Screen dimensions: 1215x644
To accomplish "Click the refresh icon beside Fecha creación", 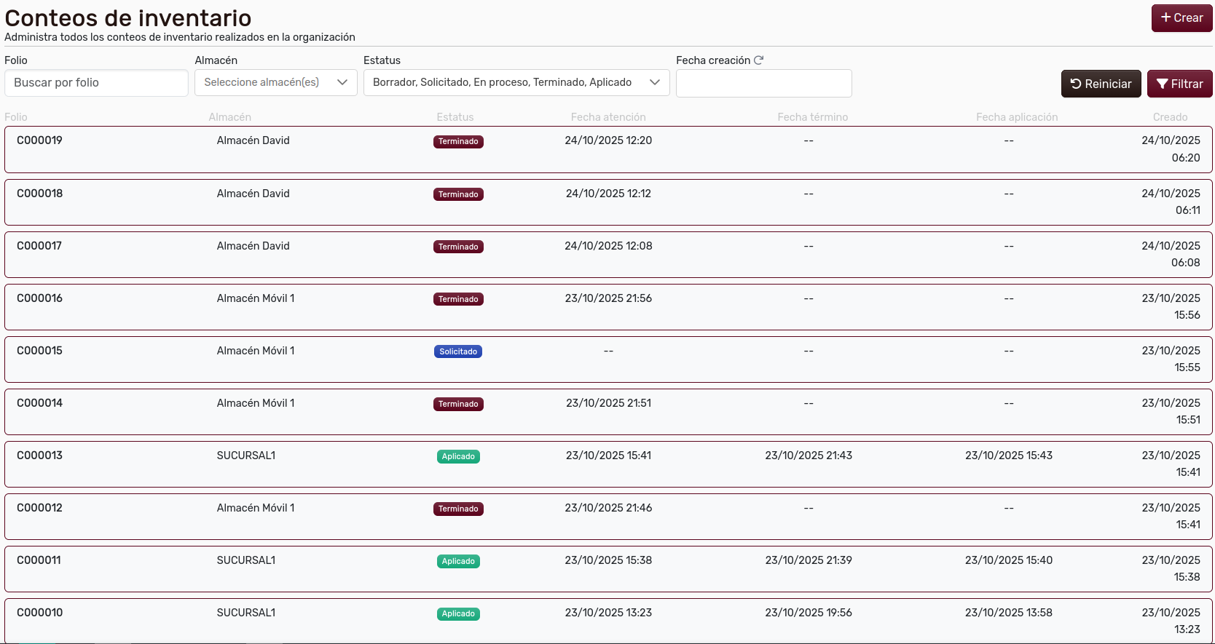I will (x=758, y=60).
